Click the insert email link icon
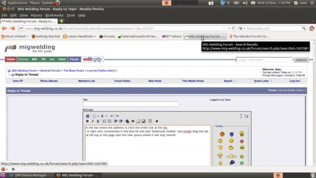The width and height of the screenshot is (316, 178). (x=138, y=121)
